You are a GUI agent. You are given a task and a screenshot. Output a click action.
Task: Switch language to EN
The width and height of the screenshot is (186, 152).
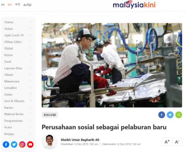3,5
